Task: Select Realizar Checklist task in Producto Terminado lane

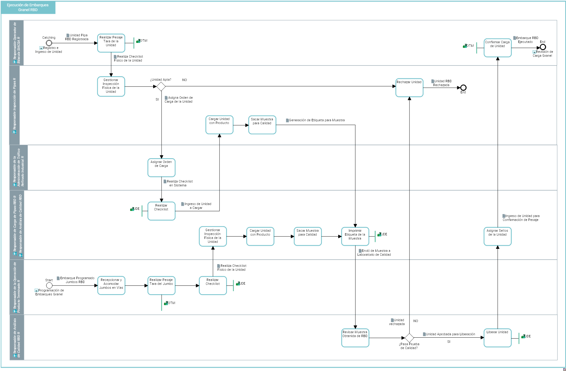Action: click(213, 285)
